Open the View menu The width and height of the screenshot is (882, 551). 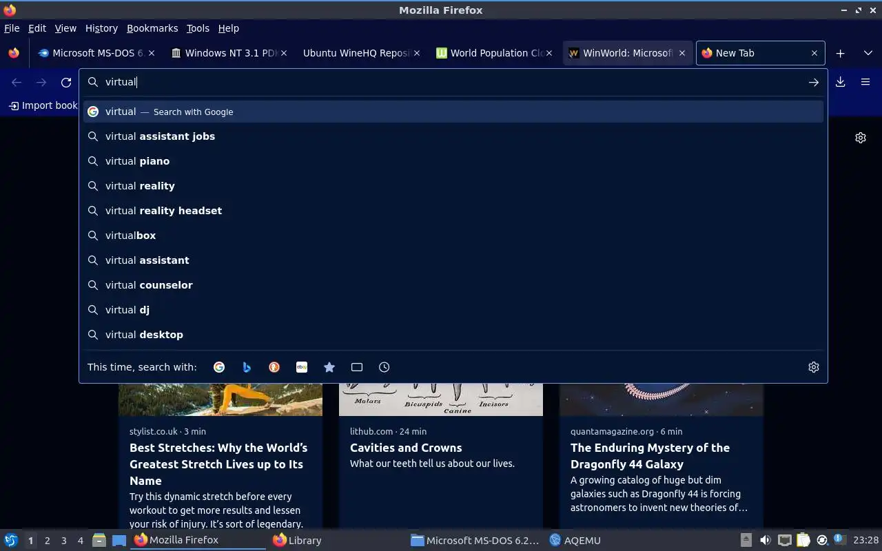coord(65,28)
